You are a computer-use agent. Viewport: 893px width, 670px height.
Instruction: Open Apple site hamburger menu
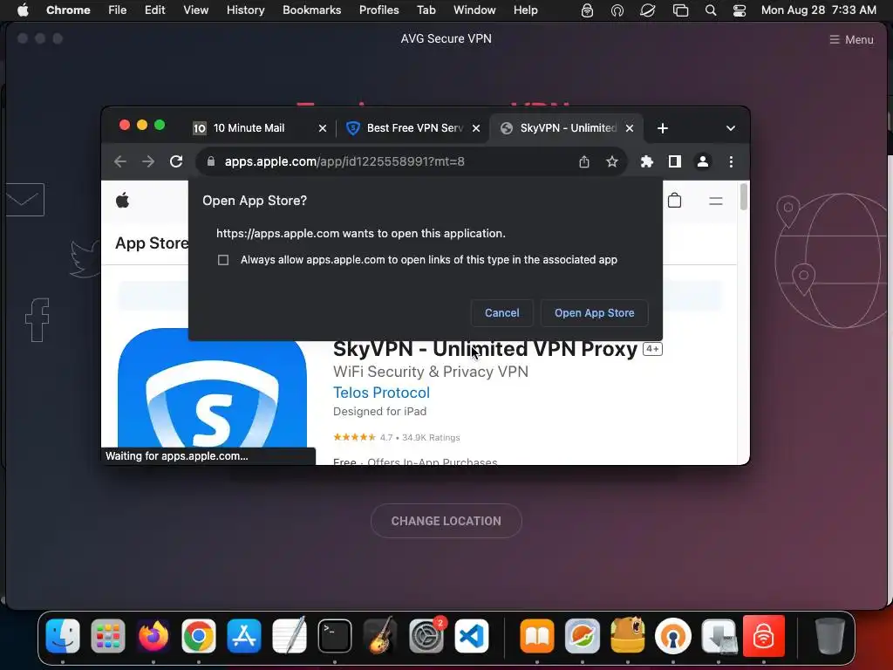(x=716, y=202)
